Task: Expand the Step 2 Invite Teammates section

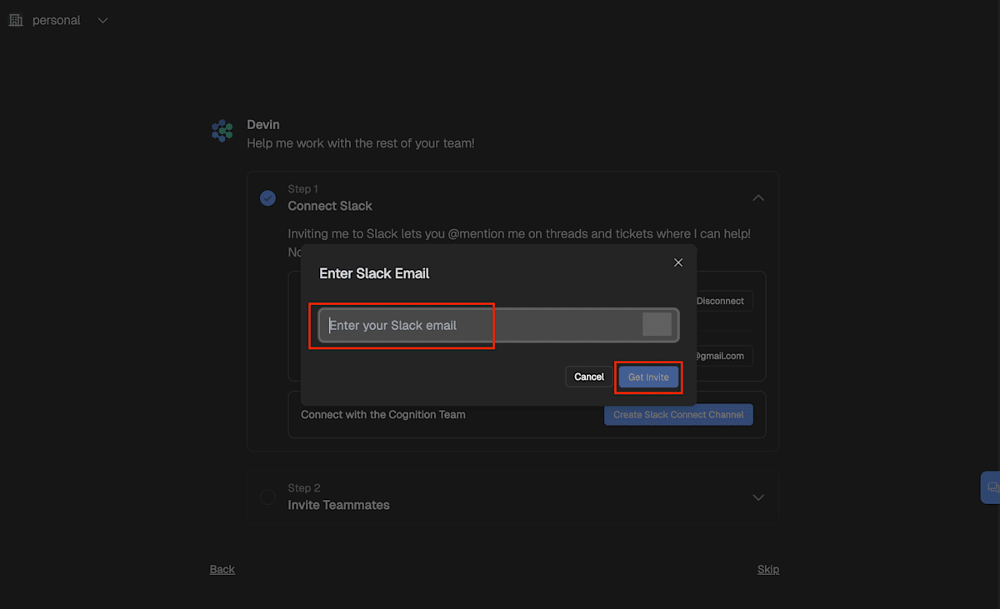Action: 758,497
